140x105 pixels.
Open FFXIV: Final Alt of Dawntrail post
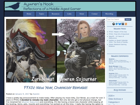[119, 34]
